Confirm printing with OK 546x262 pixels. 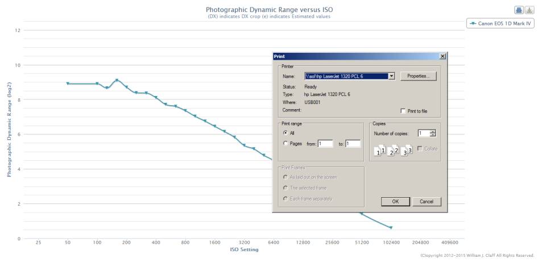click(x=395, y=201)
